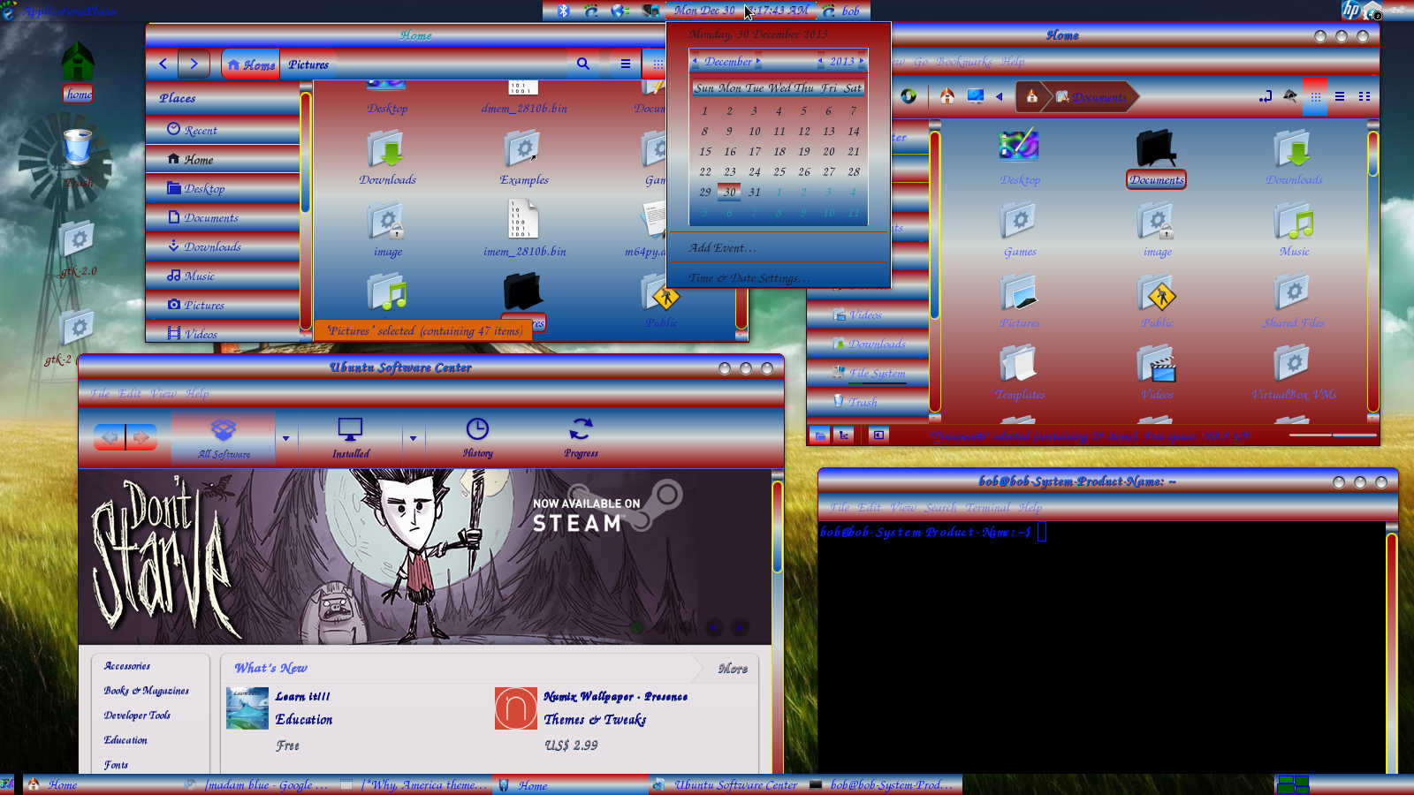Go to next month in calendar

click(x=758, y=61)
